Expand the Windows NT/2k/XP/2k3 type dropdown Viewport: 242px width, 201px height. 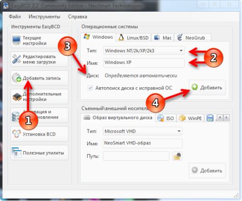tap(144, 51)
